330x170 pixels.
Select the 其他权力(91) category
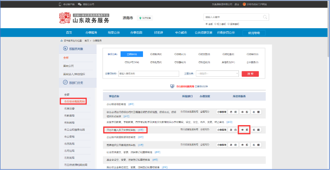(228, 63)
